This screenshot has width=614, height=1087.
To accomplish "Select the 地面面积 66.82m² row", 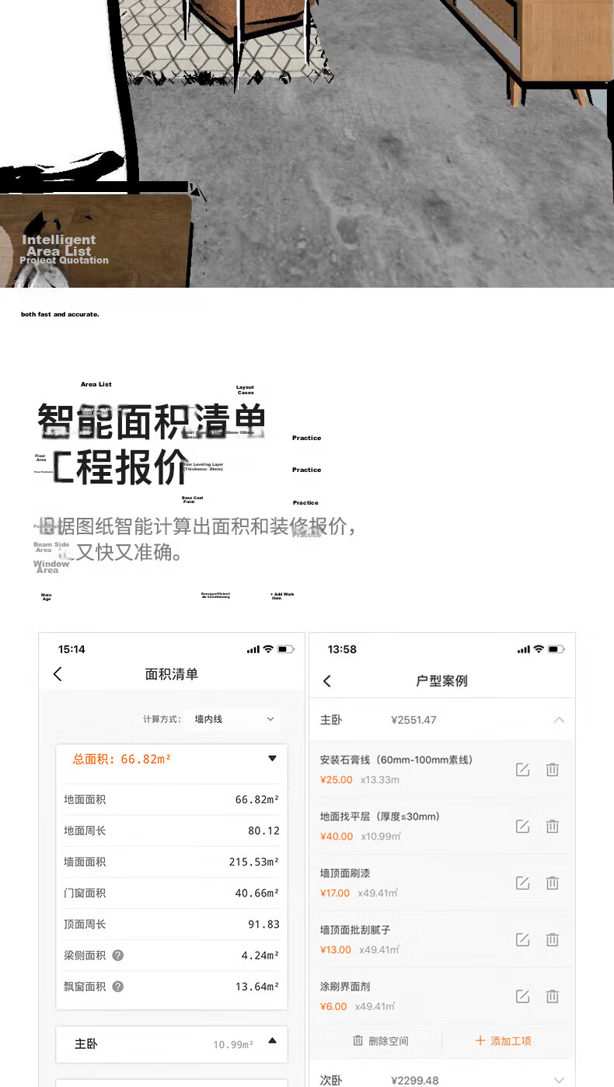I will coord(172,799).
